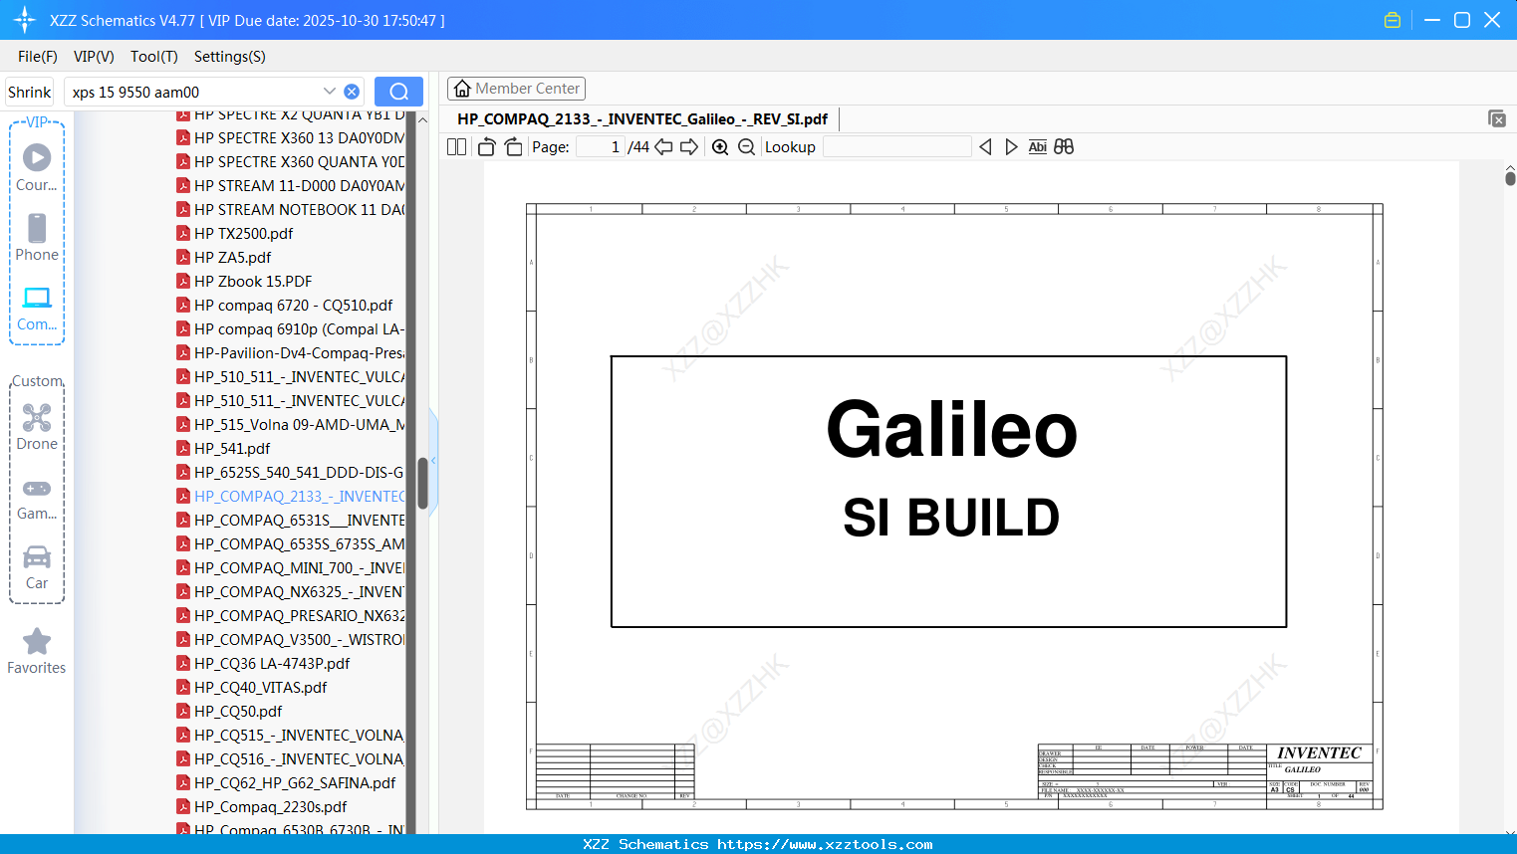Viewport: 1517px width, 854px height.
Task: Click the binoculars search icon
Action: 1064,147
